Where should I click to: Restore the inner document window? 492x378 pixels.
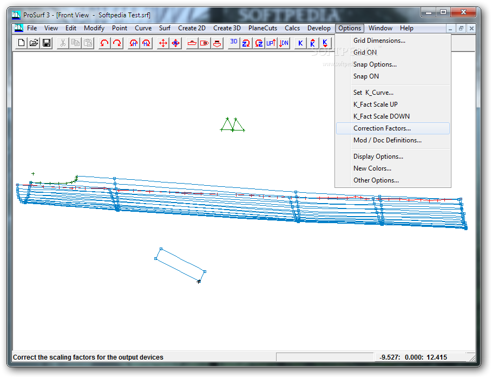point(461,28)
